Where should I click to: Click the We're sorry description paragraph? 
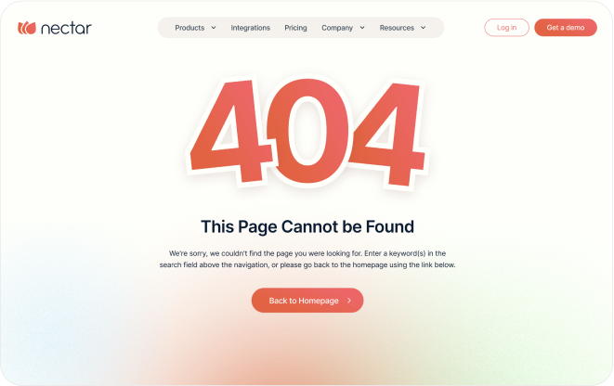[x=307, y=259]
